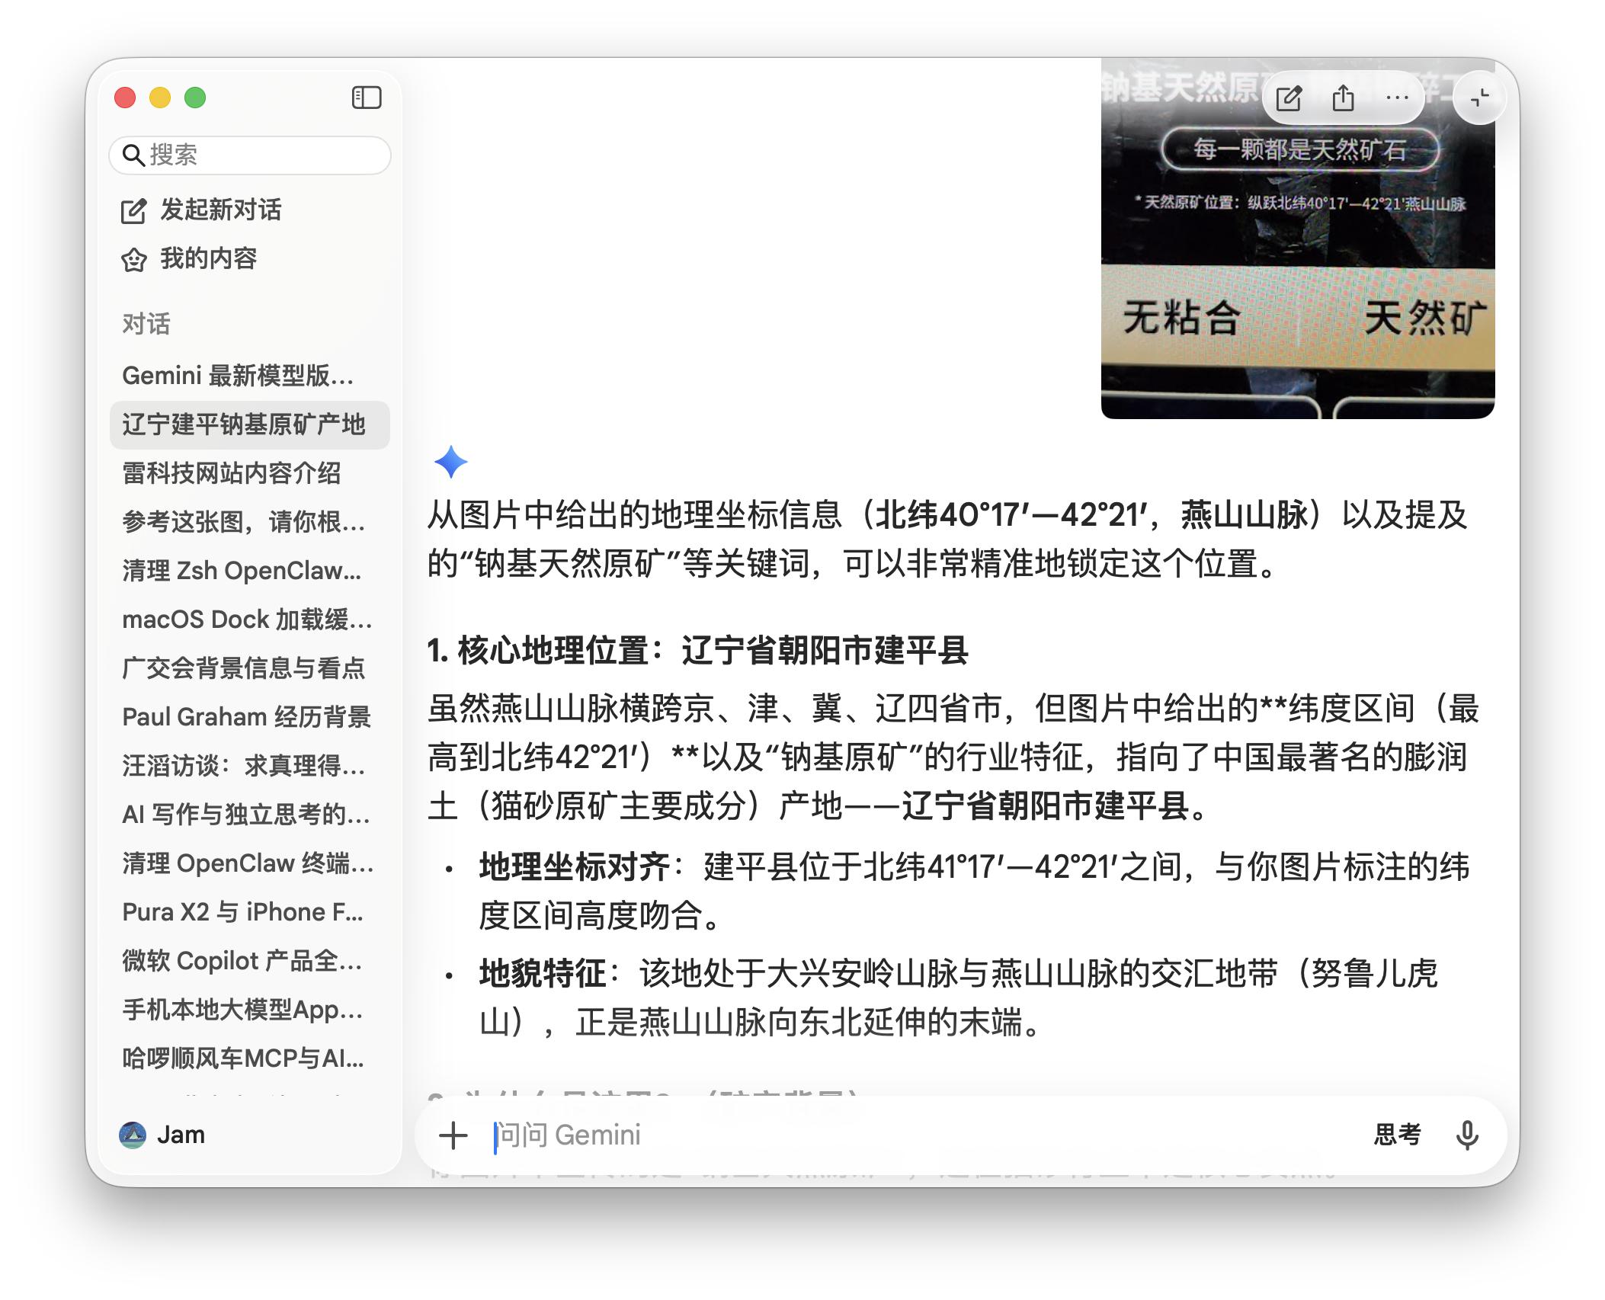Click the microphone voice input icon

coord(1466,1135)
